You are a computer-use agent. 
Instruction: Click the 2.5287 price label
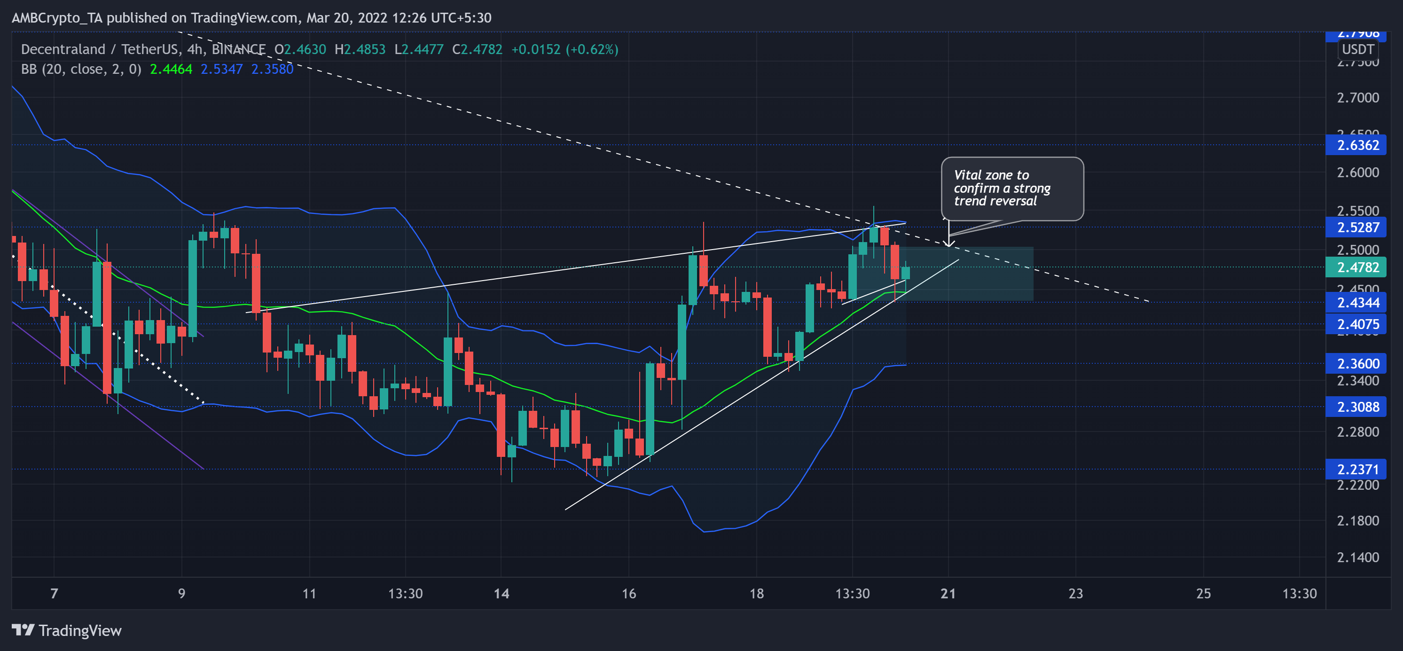pos(1356,227)
